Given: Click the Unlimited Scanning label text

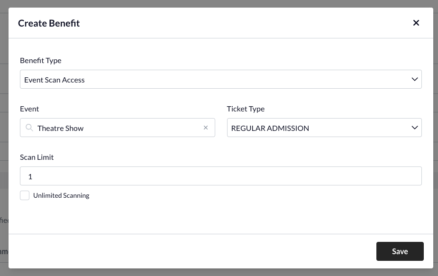Looking at the screenshot, I should (x=61, y=195).
